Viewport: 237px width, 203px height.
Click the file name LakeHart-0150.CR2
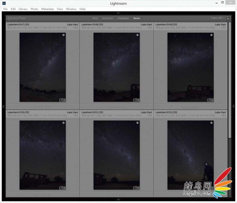(x=18, y=112)
